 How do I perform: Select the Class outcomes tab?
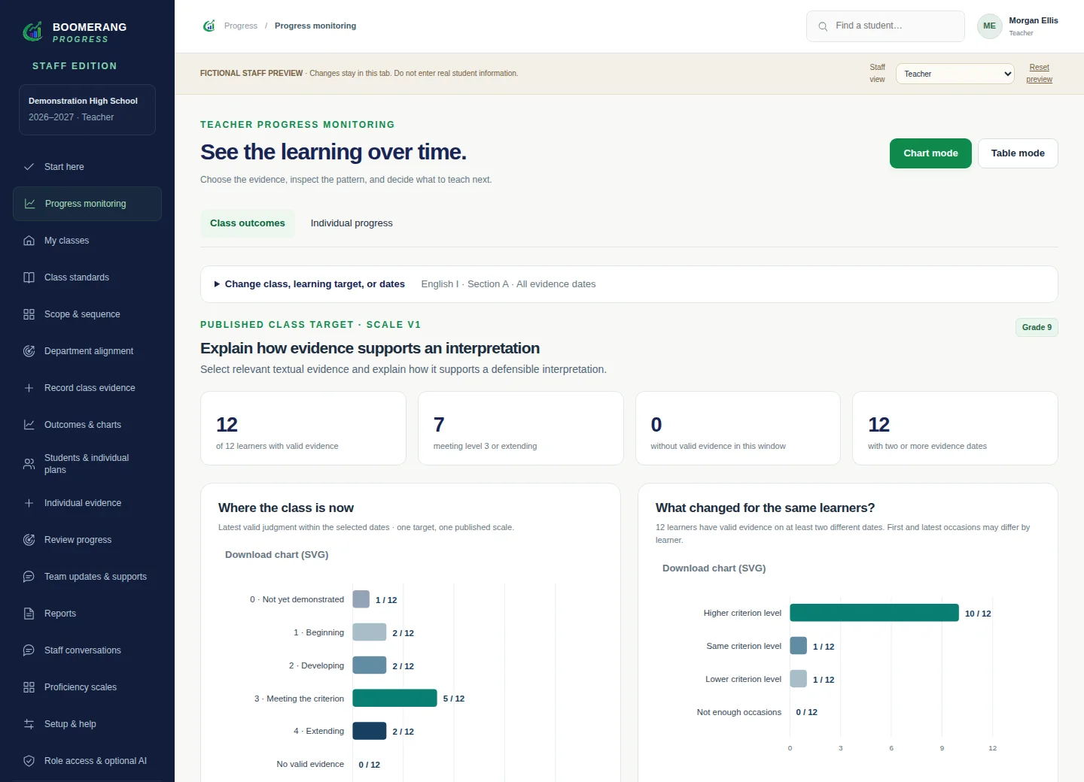click(x=247, y=223)
